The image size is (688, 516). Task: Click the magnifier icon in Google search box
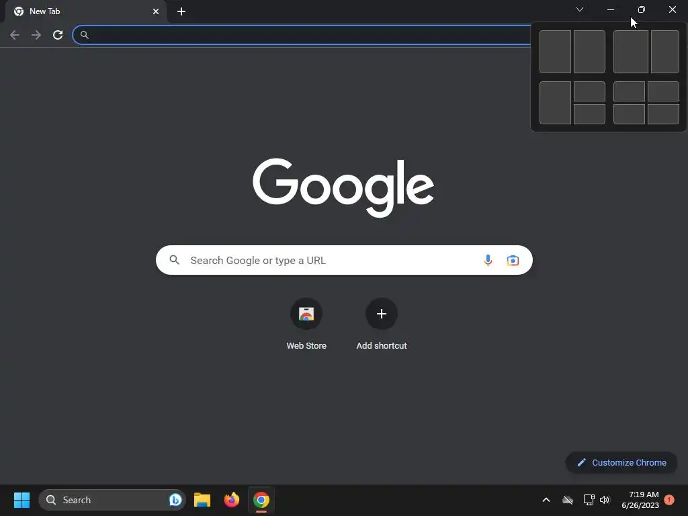(x=175, y=260)
